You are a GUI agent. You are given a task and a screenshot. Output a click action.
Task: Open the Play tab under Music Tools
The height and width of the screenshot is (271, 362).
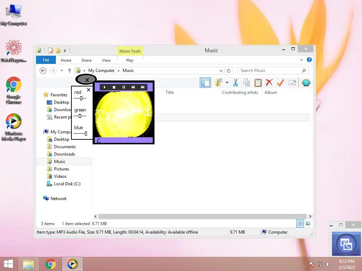coord(130,60)
